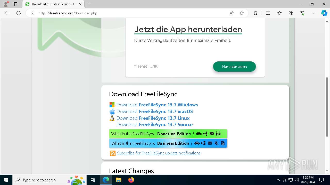Close the Download the Latest Version tab
The height and width of the screenshot is (185, 330).
point(80,4)
